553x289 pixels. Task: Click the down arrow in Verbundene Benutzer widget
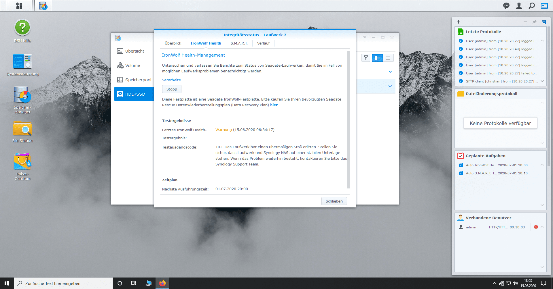pos(542,267)
